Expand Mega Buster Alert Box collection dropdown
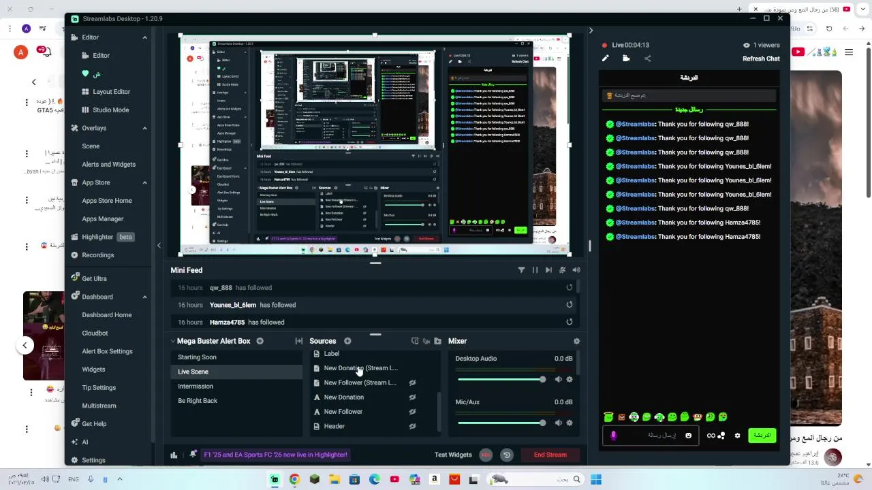This screenshot has width=872, height=490. tap(172, 341)
